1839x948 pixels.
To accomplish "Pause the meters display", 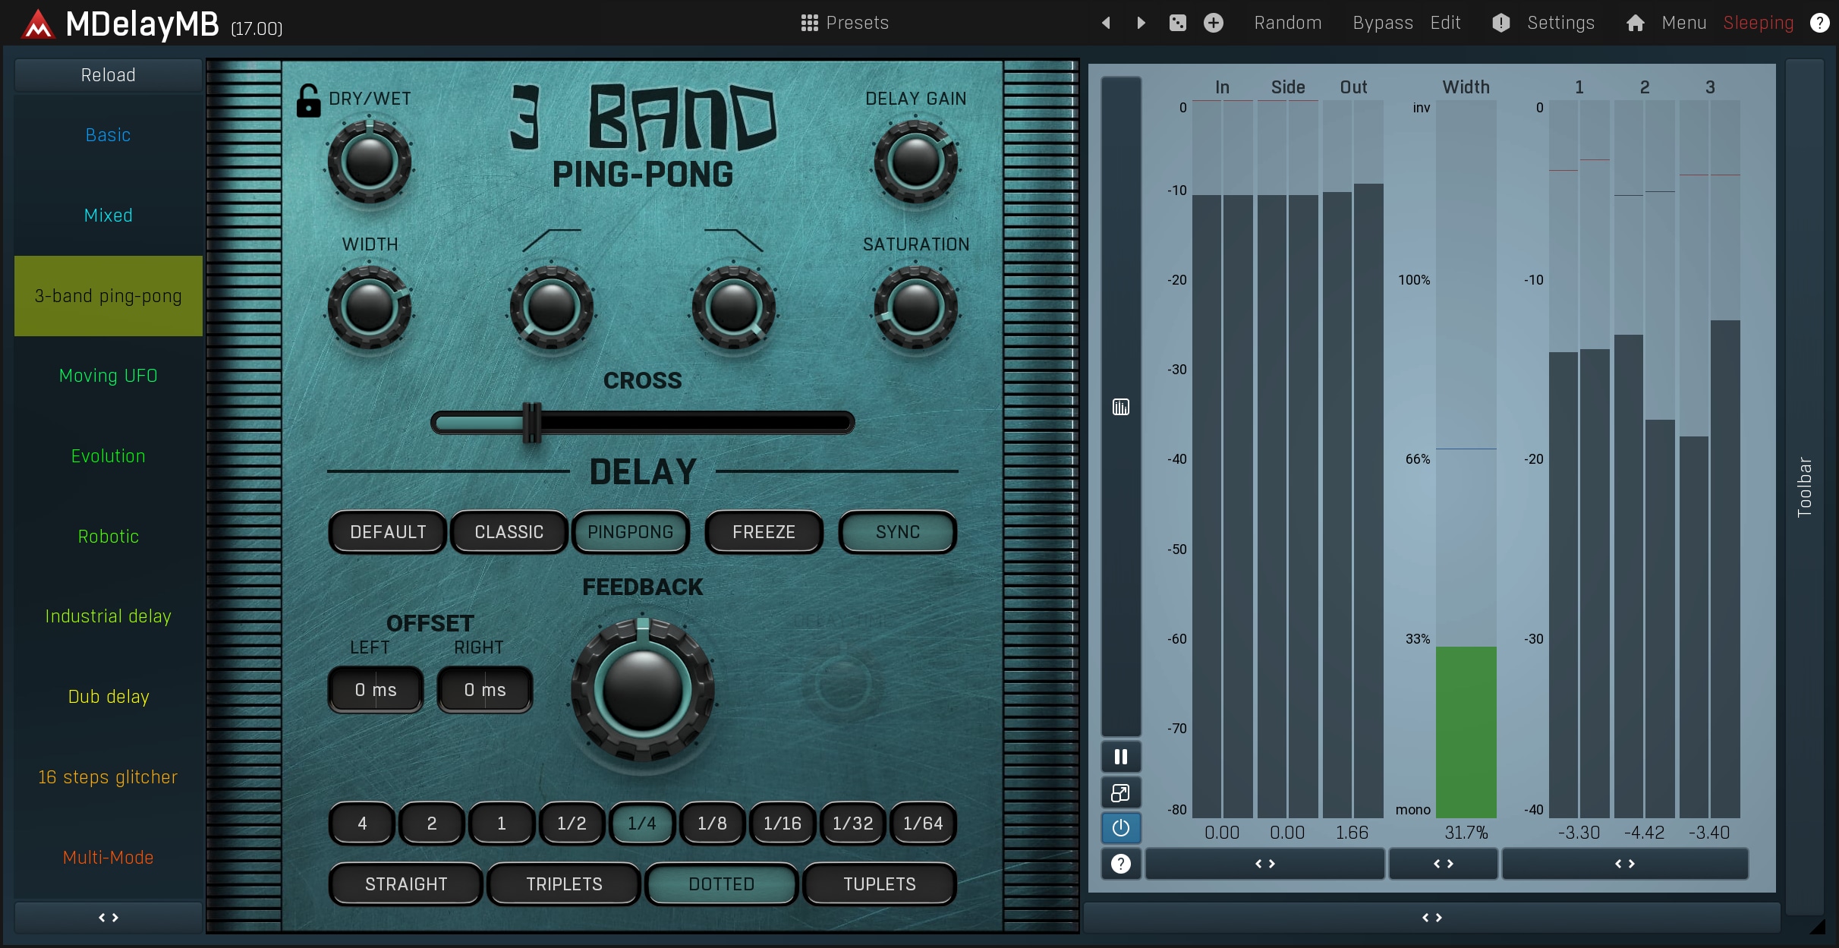I will (1120, 757).
